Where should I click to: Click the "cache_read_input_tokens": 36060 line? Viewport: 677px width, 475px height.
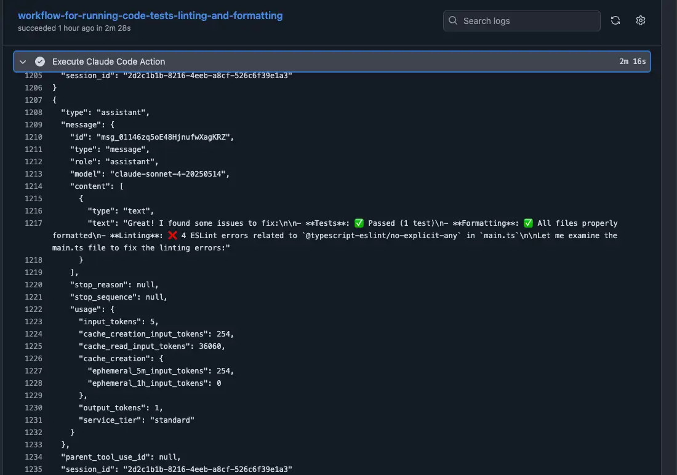tap(151, 346)
